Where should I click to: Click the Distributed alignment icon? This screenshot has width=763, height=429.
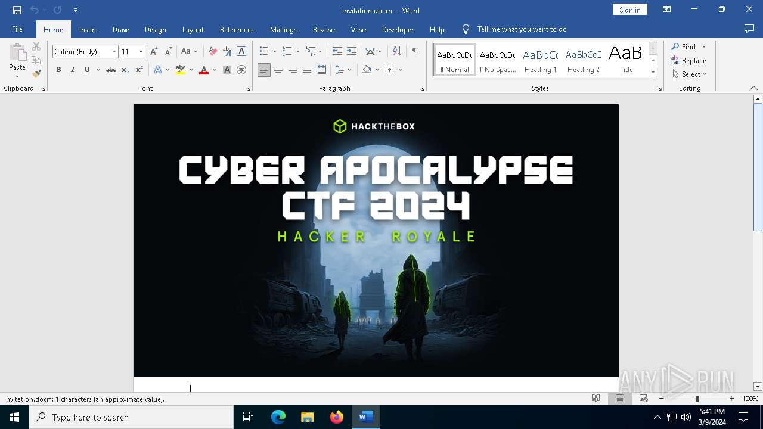tap(321, 70)
